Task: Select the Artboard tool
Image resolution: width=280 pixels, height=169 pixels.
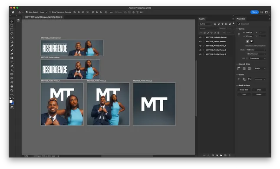Action: (x=12, y=25)
